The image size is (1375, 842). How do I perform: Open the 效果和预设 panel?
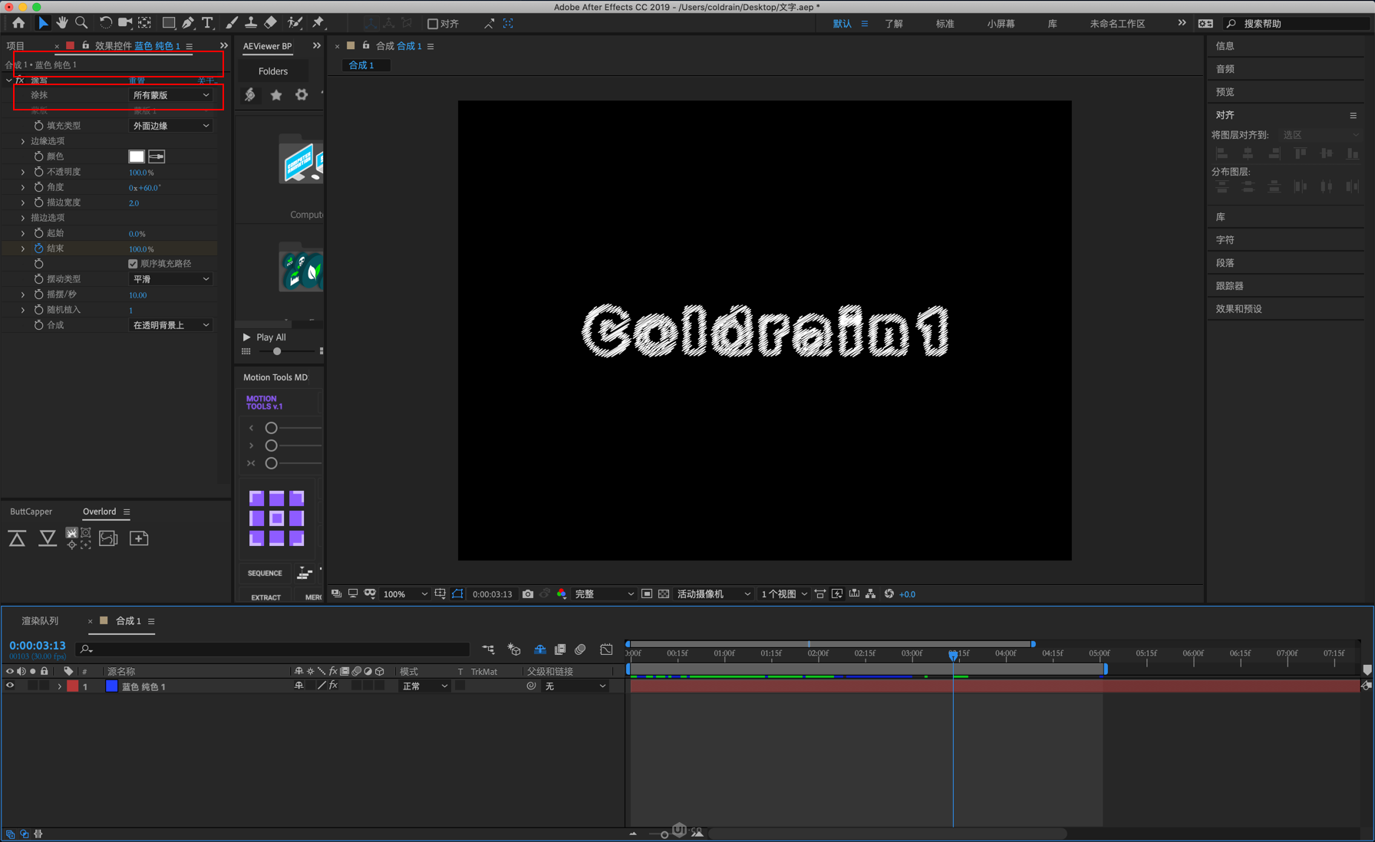pyautogui.click(x=1238, y=309)
